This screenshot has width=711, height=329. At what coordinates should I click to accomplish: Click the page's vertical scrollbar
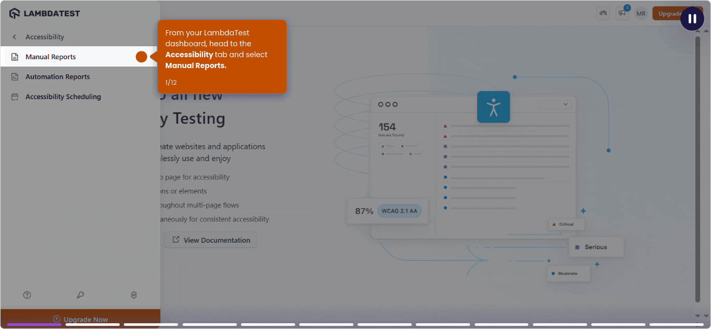[698, 169]
